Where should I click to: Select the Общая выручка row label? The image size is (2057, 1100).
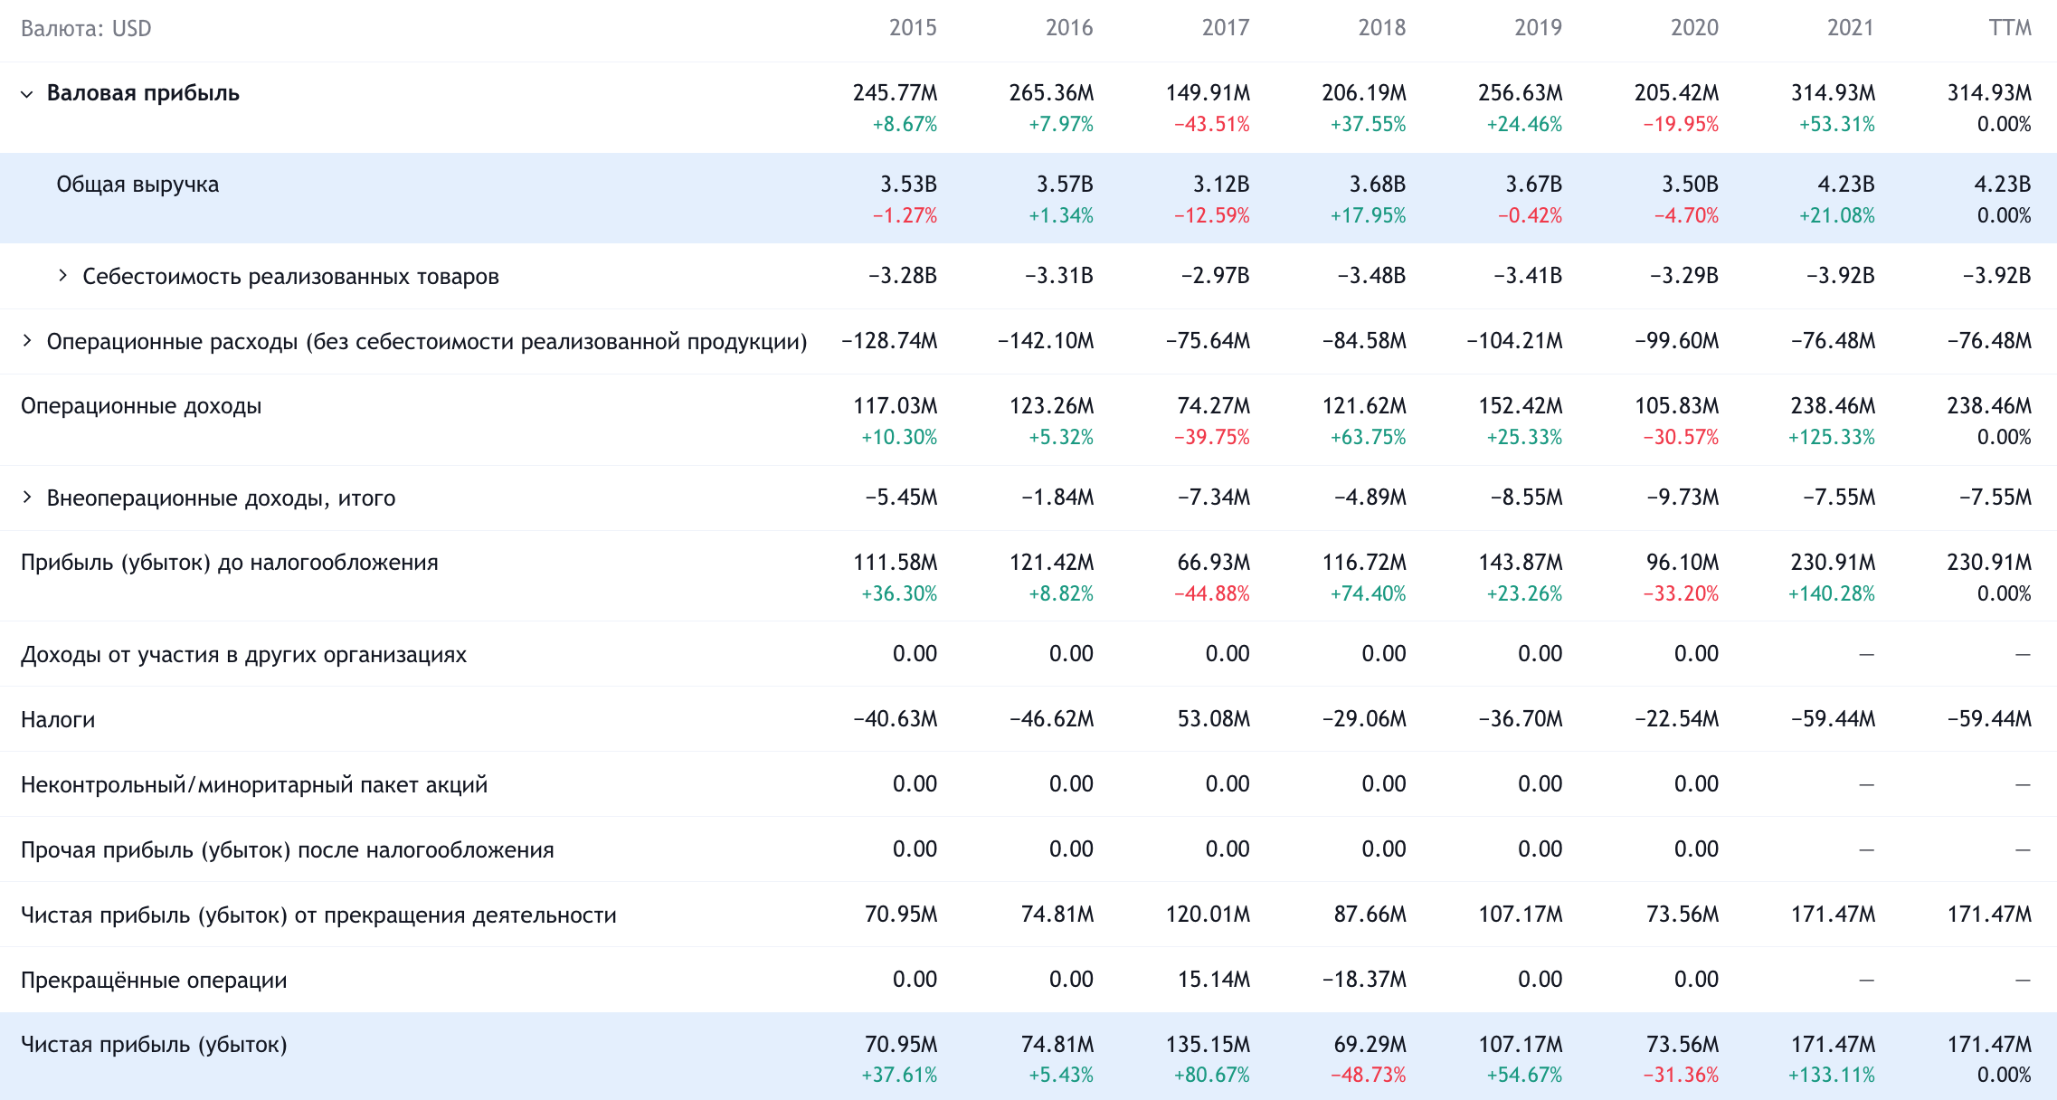137,185
